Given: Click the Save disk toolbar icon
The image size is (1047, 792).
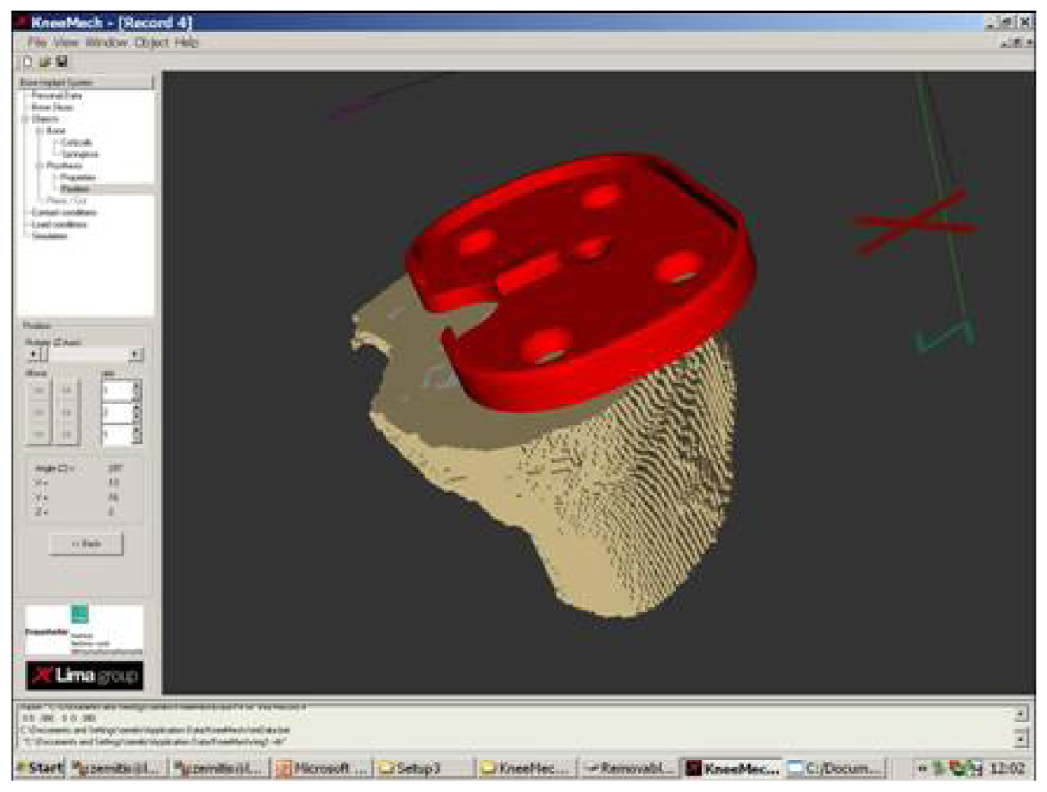Looking at the screenshot, I should click(62, 62).
